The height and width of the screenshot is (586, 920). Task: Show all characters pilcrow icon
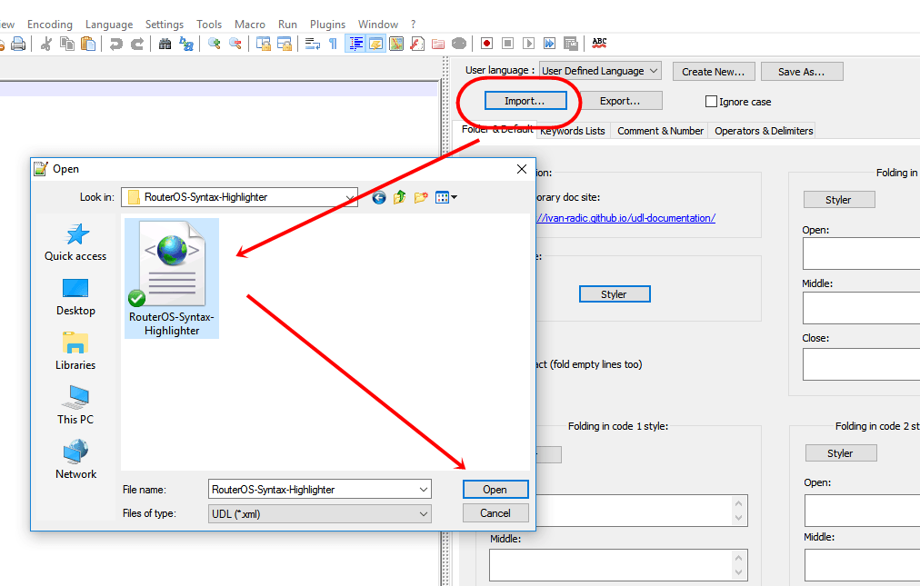pyautogui.click(x=334, y=44)
